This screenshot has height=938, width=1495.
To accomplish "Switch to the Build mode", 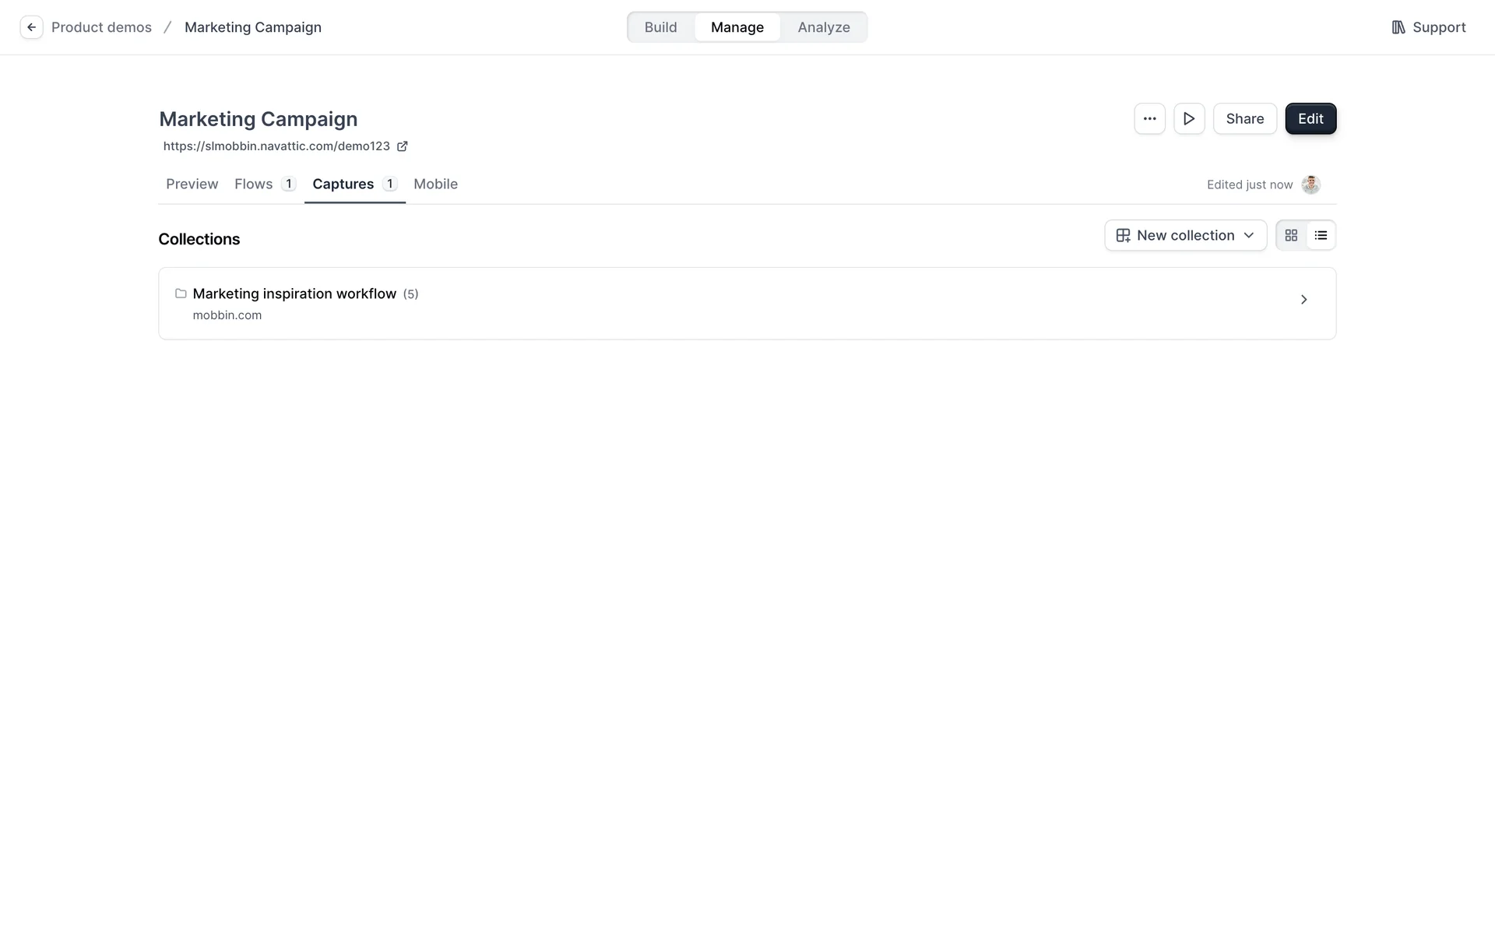I will [x=660, y=27].
